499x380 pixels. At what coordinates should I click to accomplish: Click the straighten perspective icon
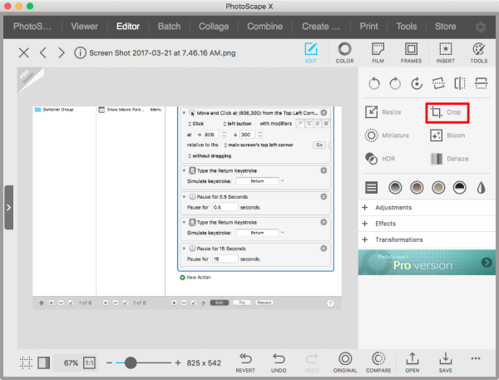(438, 84)
